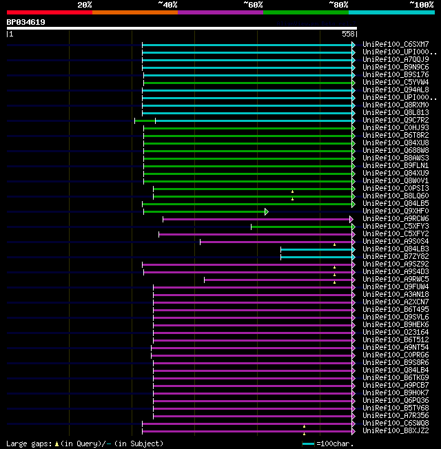Select label UniRef100_Q84LB4
This screenshot has height=449, width=441.
click(396, 370)
